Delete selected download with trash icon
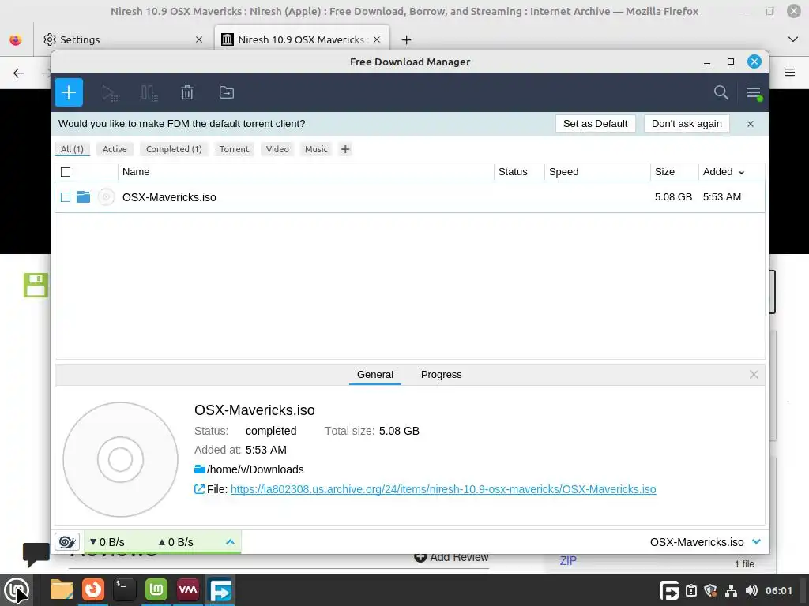 click(x=187, y=93)
